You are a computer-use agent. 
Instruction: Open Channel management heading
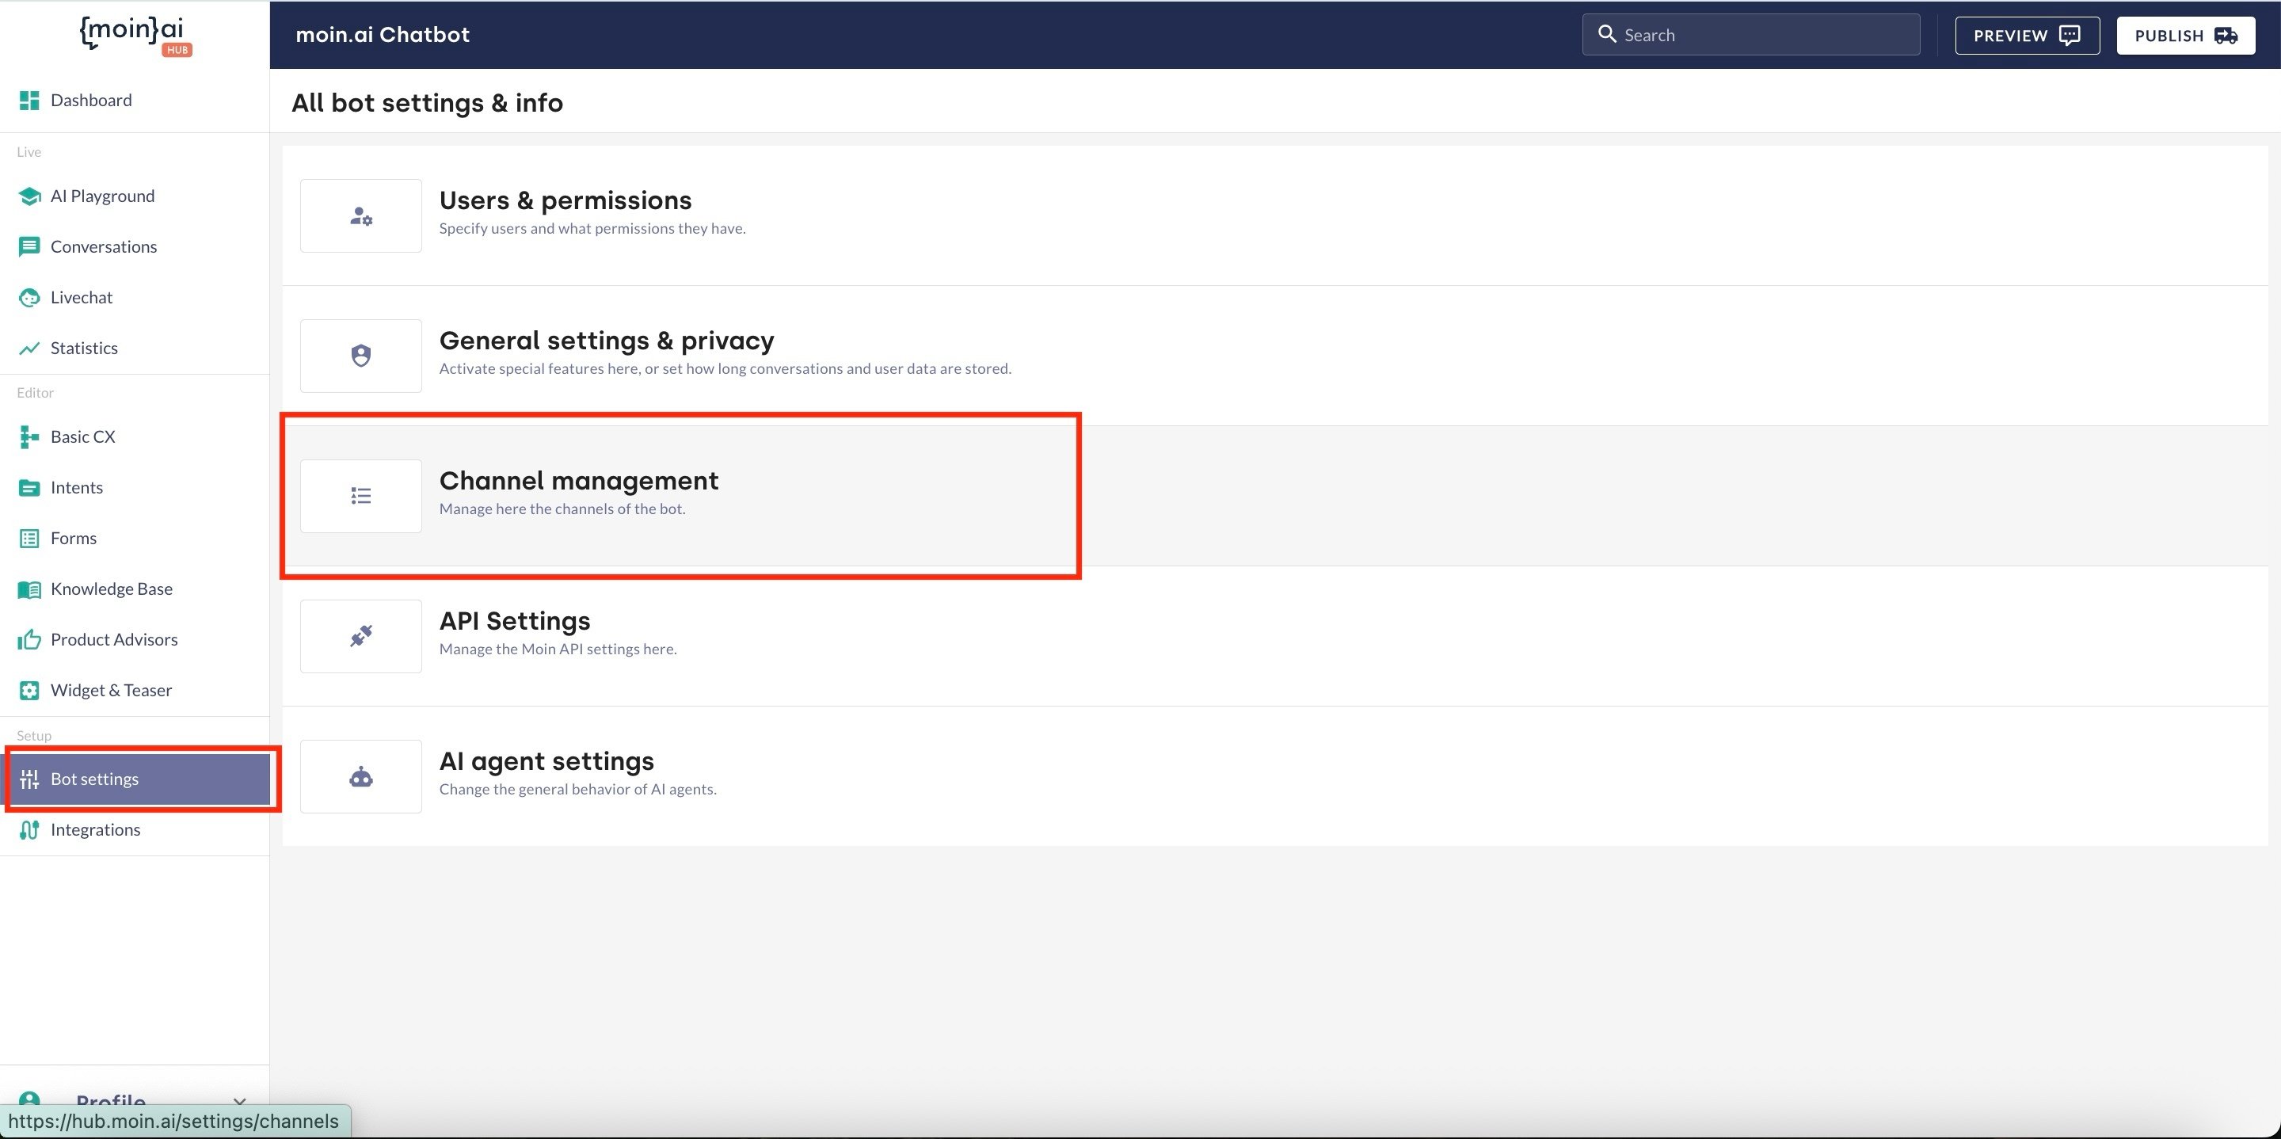pyautogui.click(x=579, y=481)
